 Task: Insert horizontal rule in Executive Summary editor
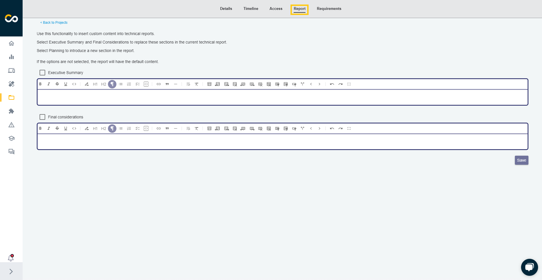click(175, 84)
